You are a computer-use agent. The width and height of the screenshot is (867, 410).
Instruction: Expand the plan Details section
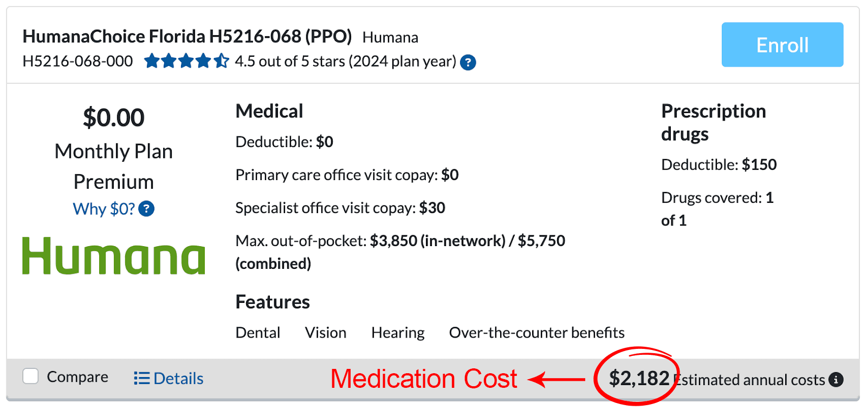pos(179,378)
